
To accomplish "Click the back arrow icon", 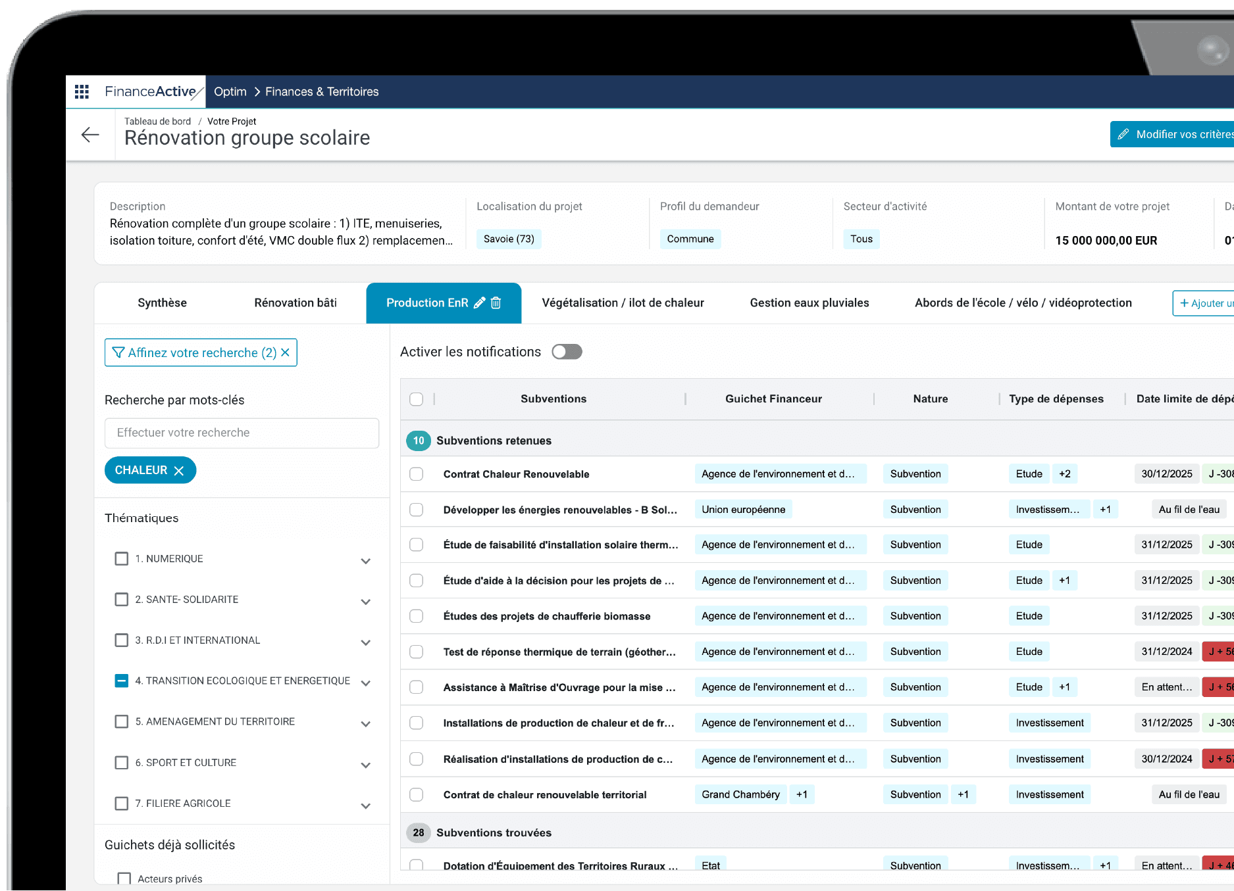I will [x=90, y=135].
